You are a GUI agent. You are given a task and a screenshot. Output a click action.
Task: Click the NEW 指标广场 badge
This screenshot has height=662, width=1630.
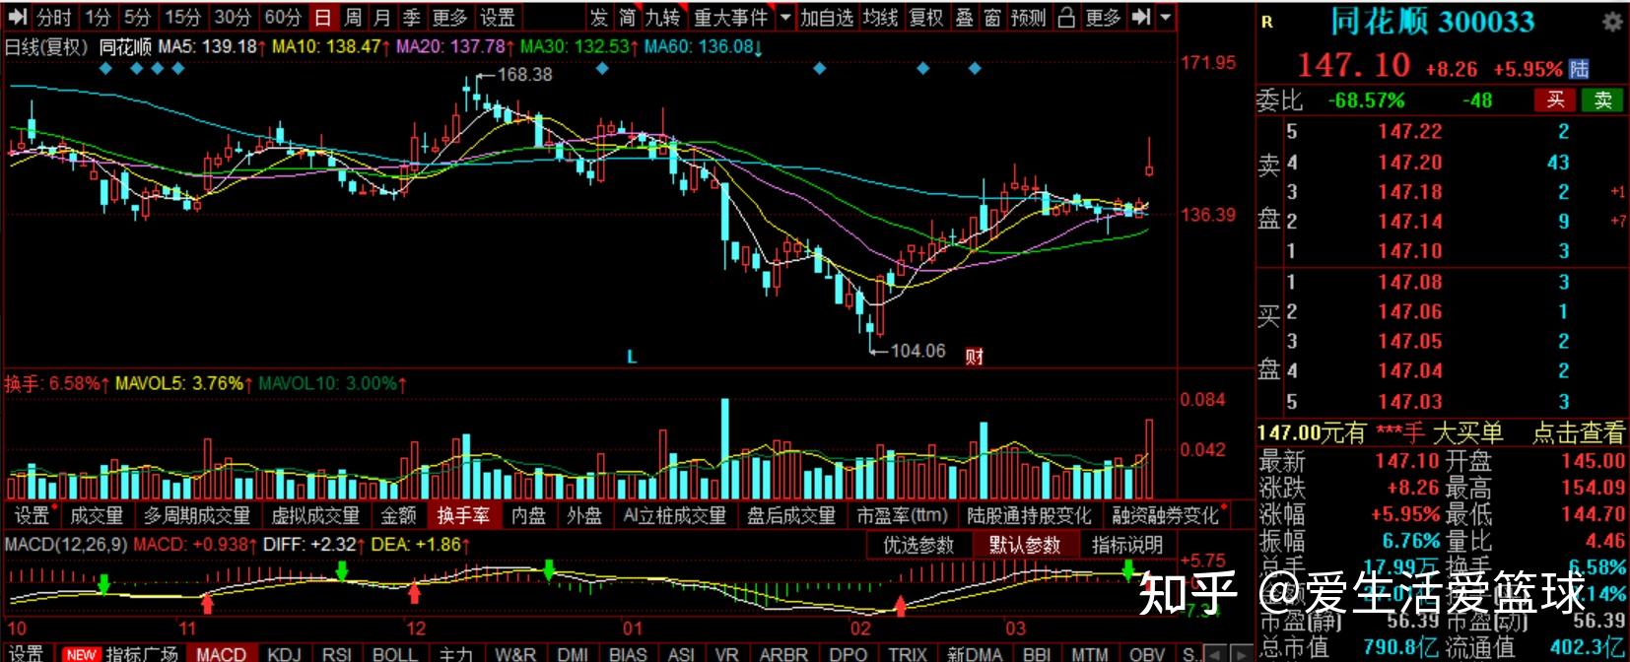click(x=121, y=653)
